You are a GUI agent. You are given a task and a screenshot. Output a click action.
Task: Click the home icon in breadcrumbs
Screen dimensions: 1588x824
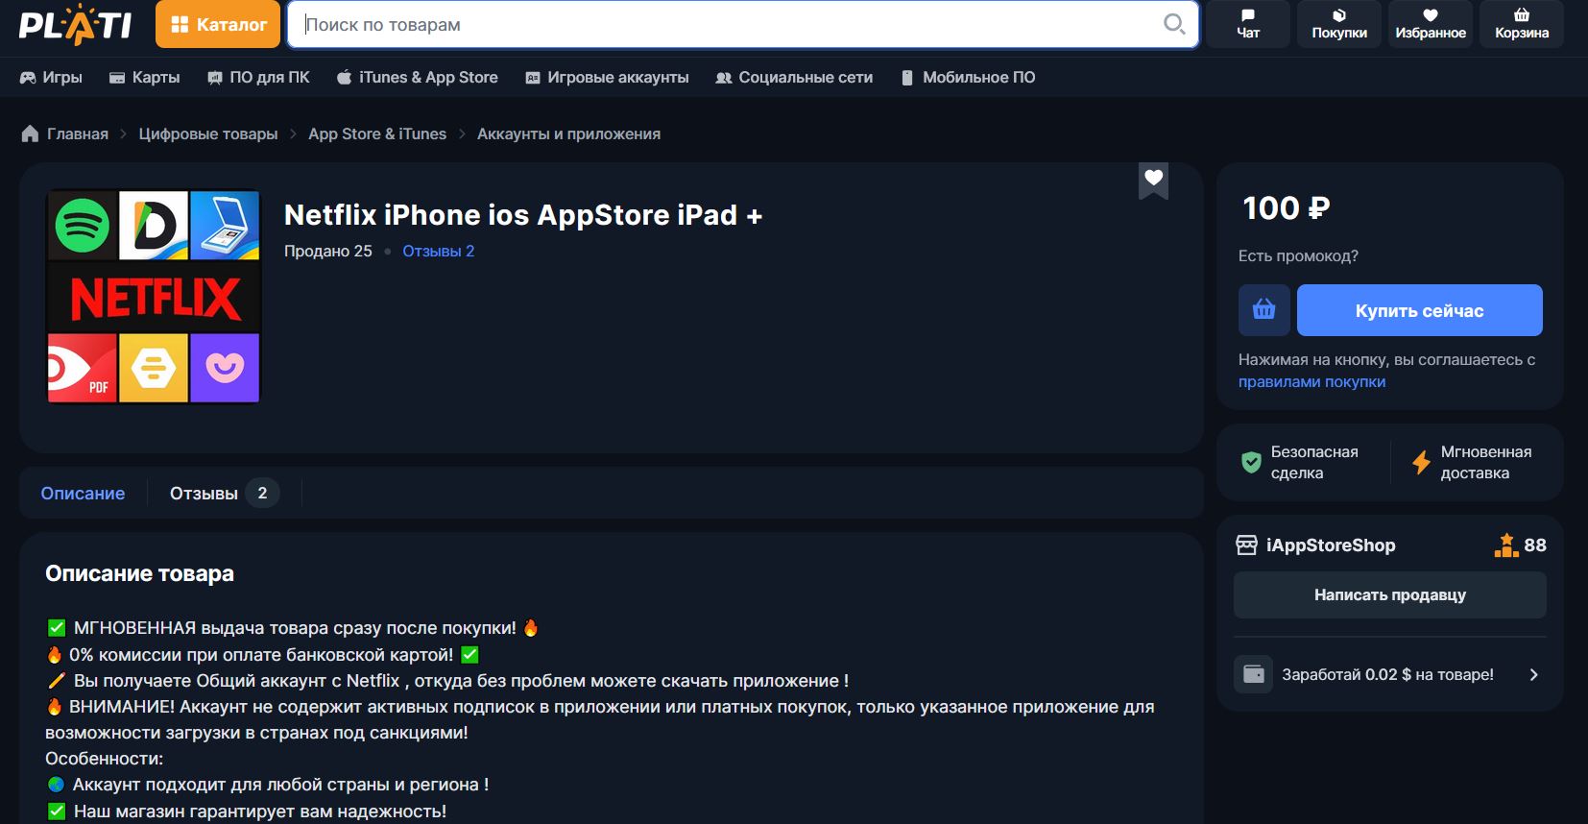point(30,133)
